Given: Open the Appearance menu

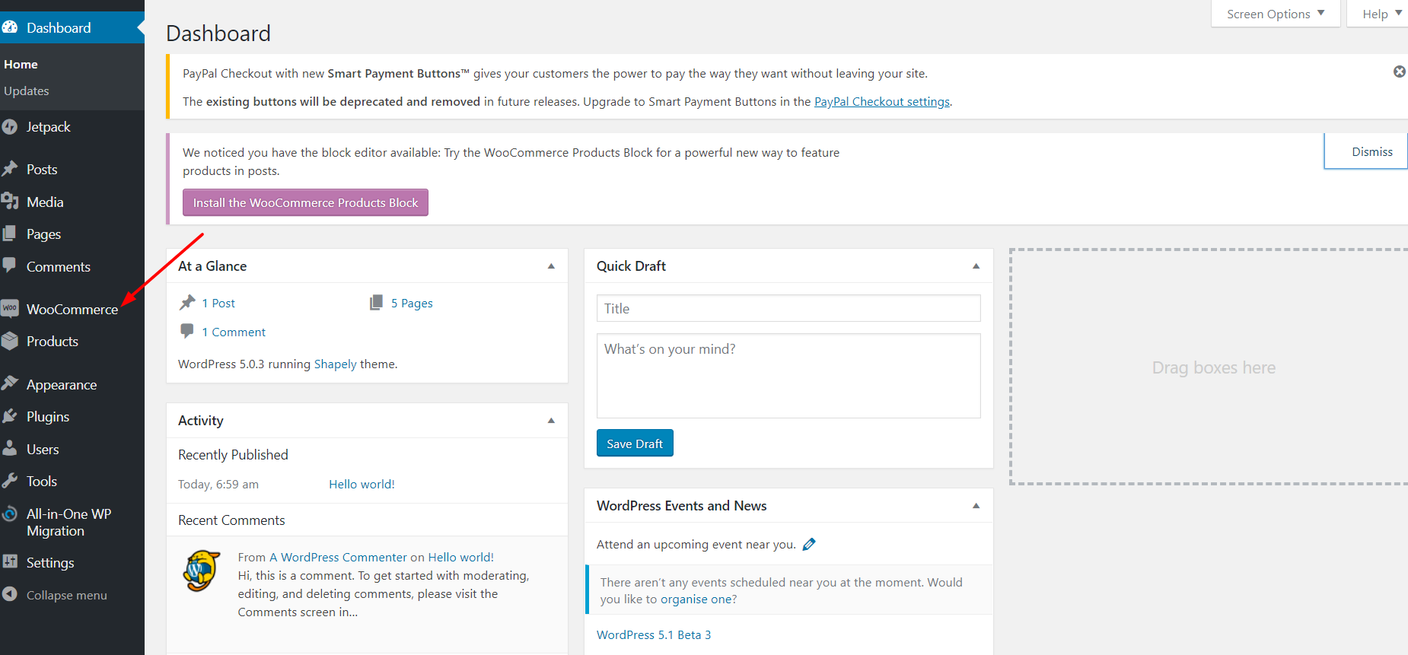Looking at the screenshot, I should [62, 385].
